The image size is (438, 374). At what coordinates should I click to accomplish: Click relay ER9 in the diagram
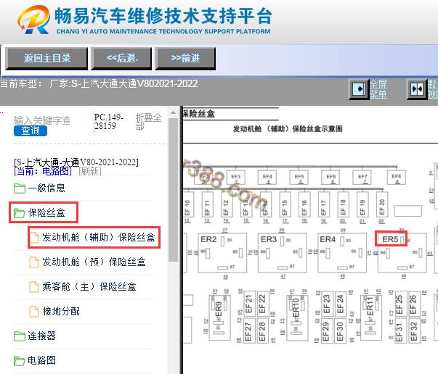pyautogui.click(x=219, y=317)
